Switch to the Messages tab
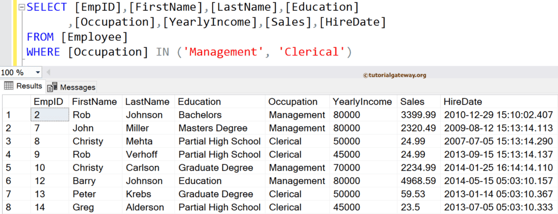The height and width of the screenshot is (214, 558). pyautogui.click(x=71, y=86)
